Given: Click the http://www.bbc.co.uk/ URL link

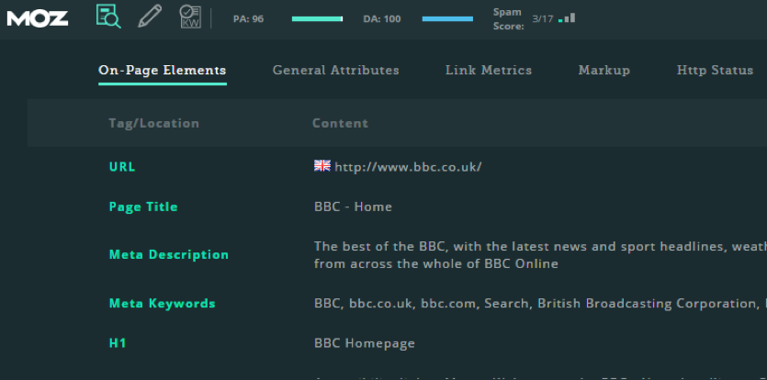Looking at the screenshot, I should (408, 167).
